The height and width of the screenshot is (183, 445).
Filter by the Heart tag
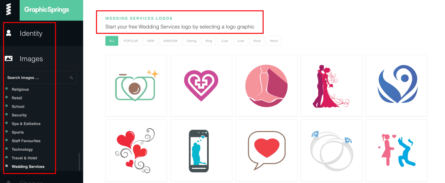click(274, 41)
